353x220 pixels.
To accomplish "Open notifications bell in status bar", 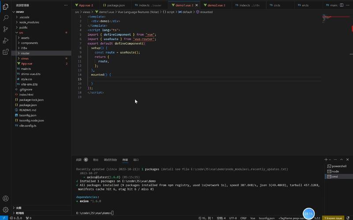I will (x=348, y=218).
